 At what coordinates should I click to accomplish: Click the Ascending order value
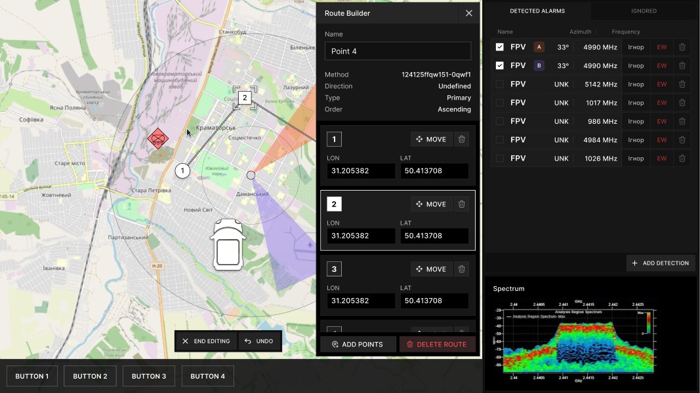pyautogui.click(x=454, y=109)
